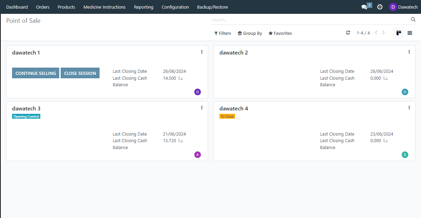Open the three-dot menu on dawatech 1
The width and height of the screenshot is (421, 218).
click(x=202, y=52)
